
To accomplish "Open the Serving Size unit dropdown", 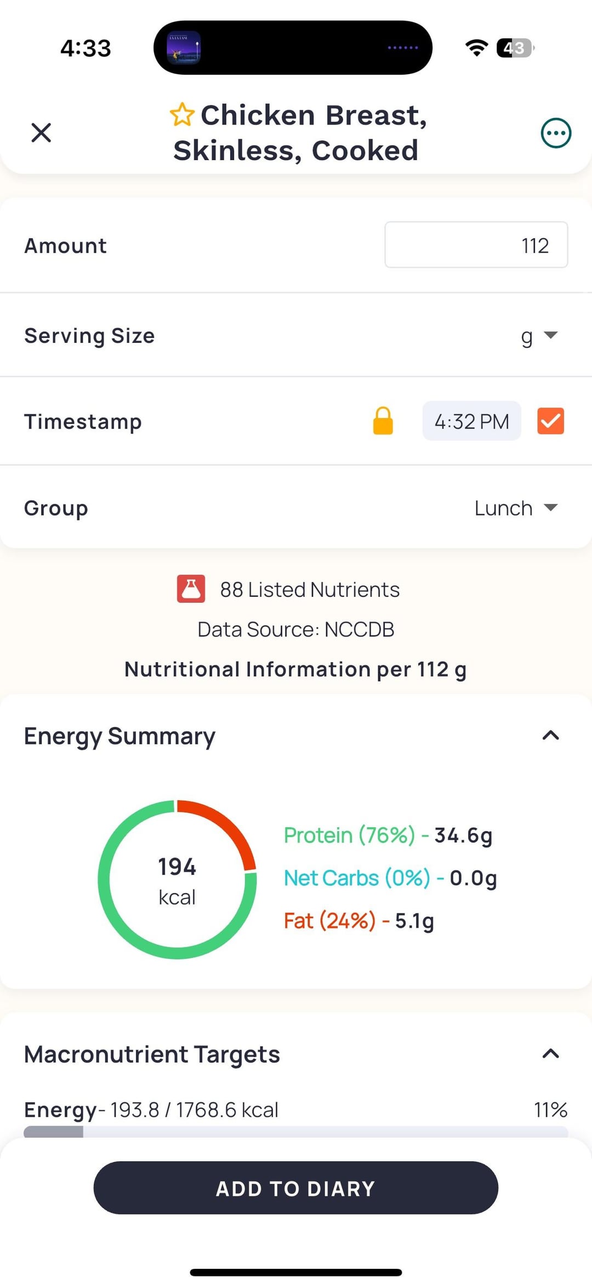I will (x=539, y=336).
